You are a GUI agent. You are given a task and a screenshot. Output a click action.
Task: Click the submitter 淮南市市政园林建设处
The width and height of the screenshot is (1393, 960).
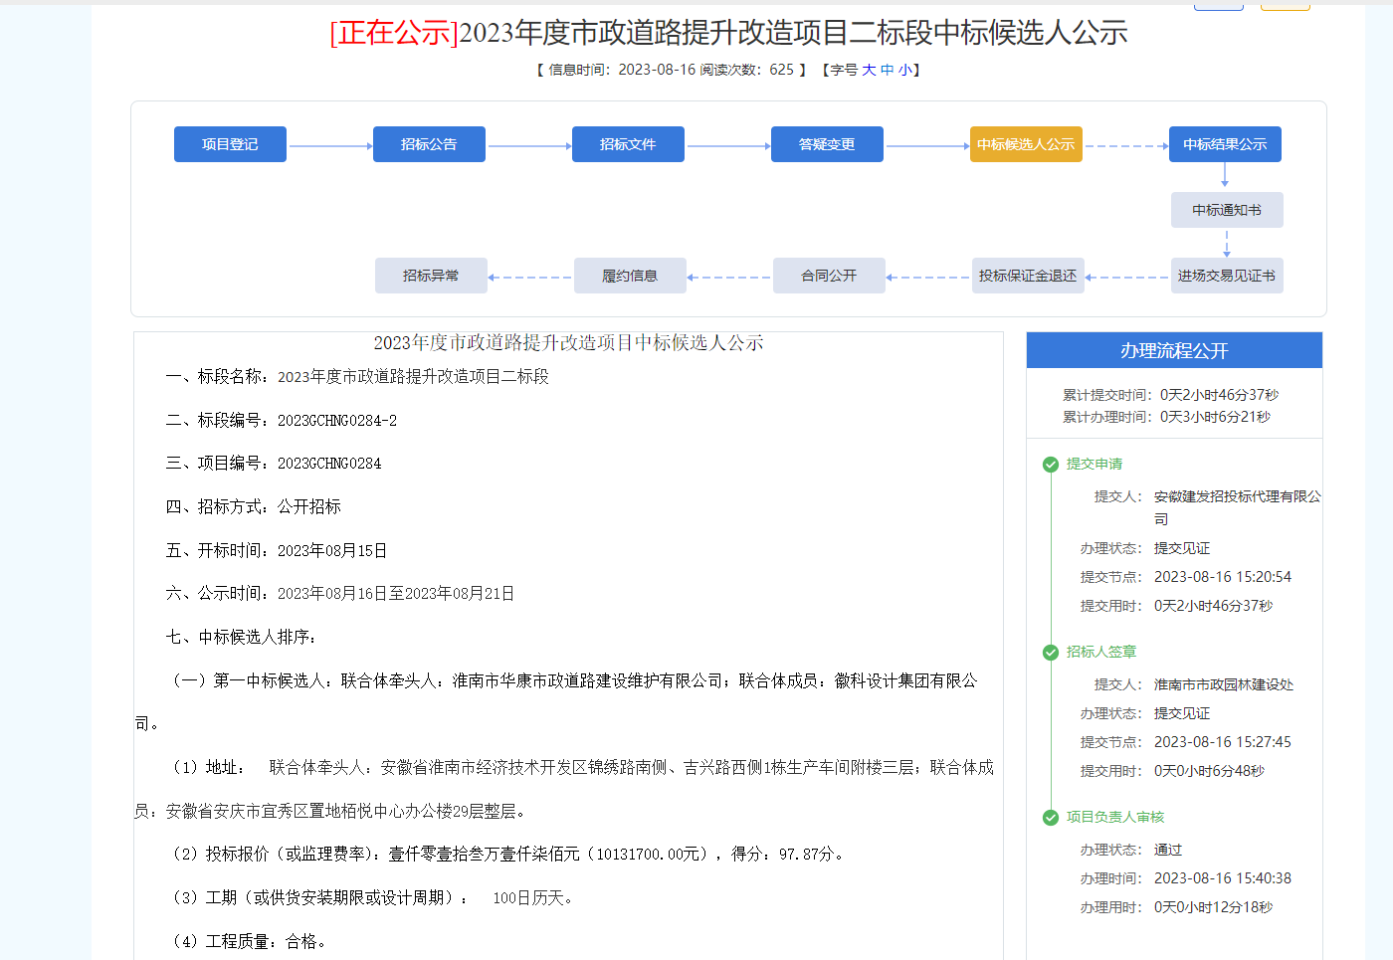pyautogui.click(x=1224, y=684)
